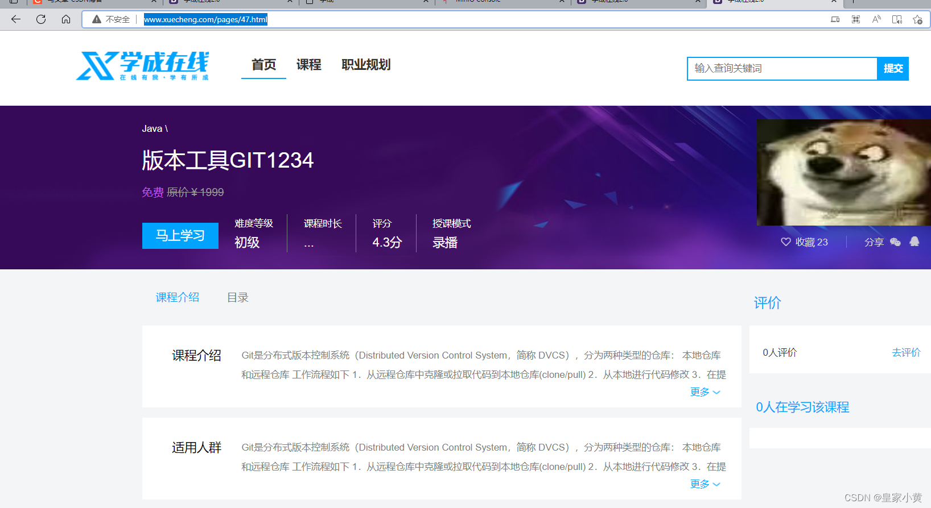The width and height of the screenshot is (931, 508).
Task: Click the 免费 price label
Action: click(153, 192)
